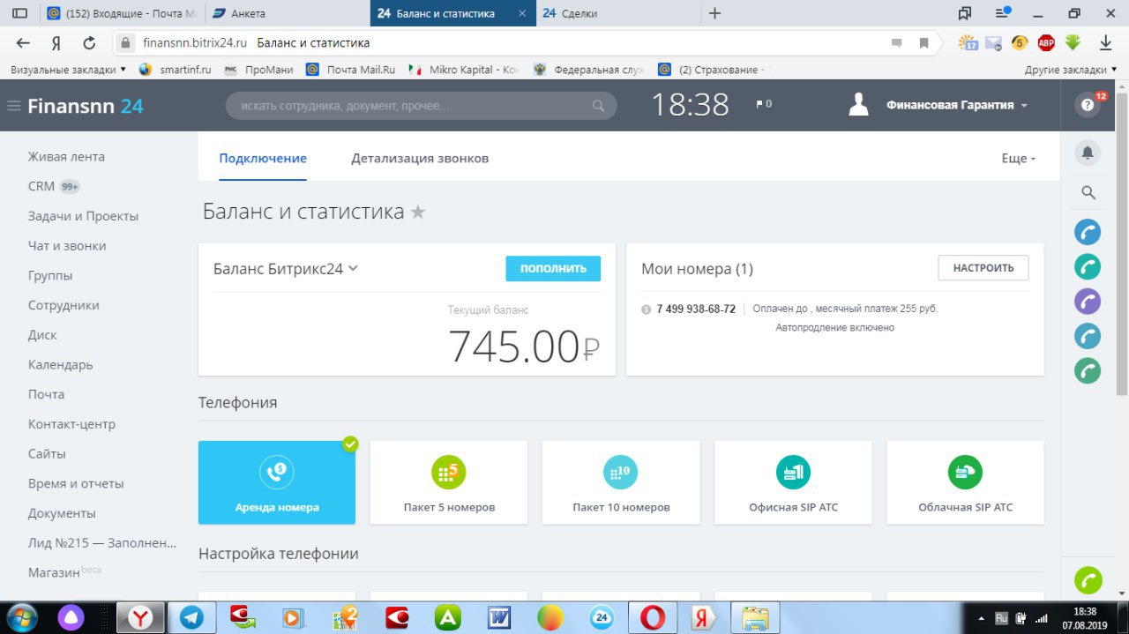
Task: Switch to the Подключение tab
Action: point(263,159)
